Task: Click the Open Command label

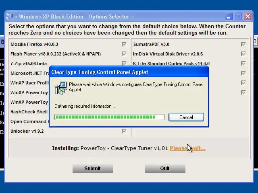Action: [x=29, y=121]
